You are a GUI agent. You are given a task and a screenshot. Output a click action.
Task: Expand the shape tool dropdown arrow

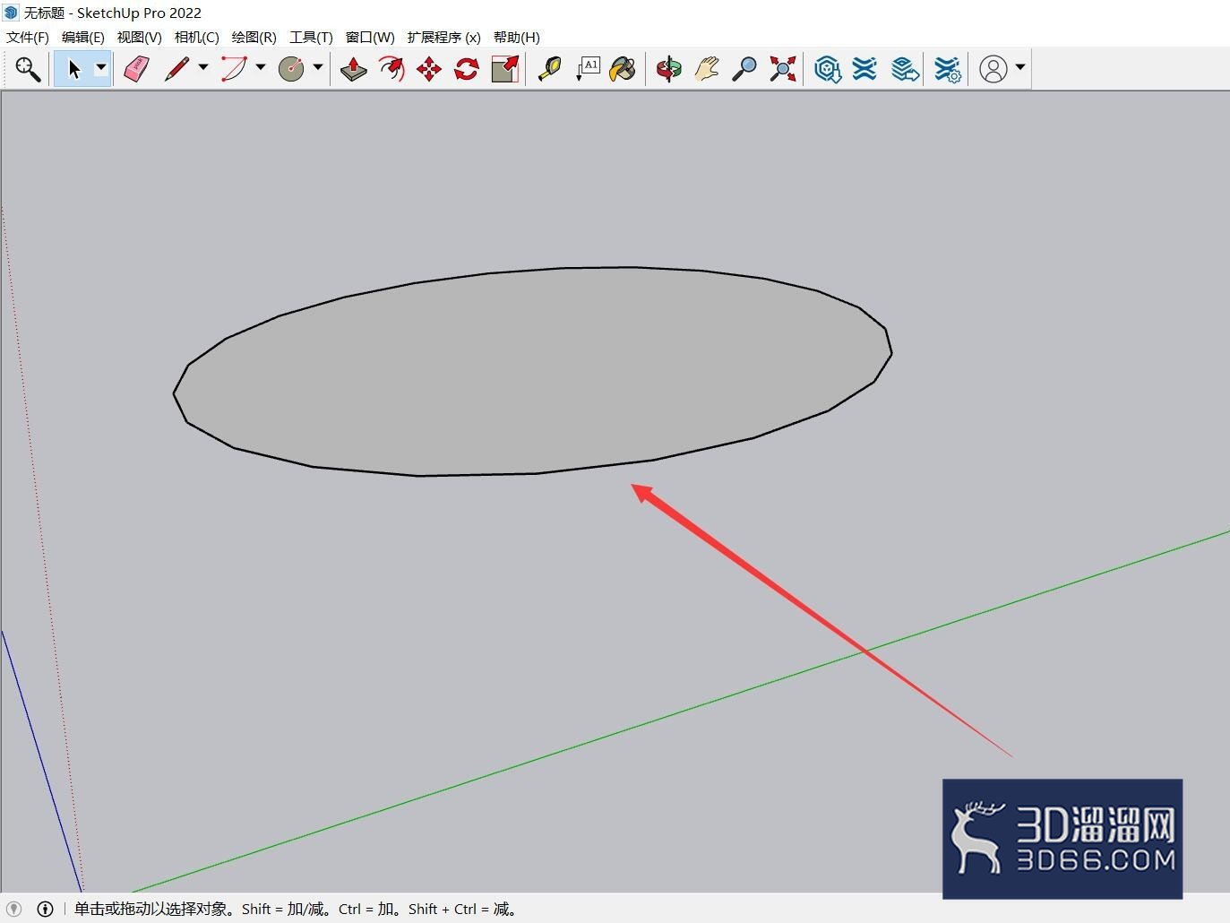318,68
